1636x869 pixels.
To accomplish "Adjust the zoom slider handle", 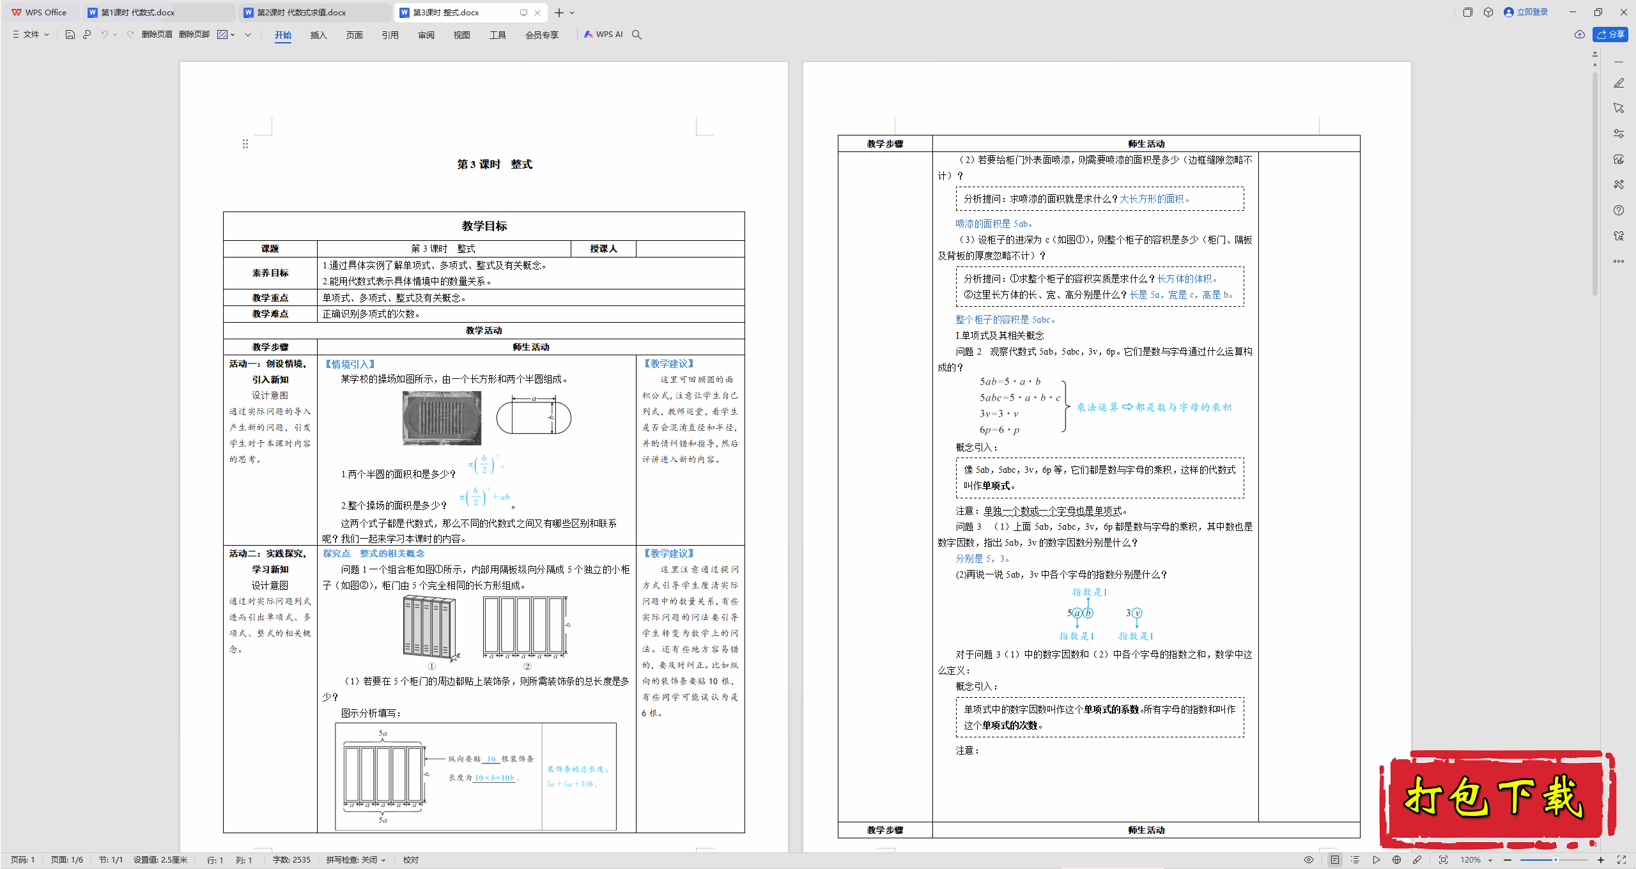I will click(1555, 860).
